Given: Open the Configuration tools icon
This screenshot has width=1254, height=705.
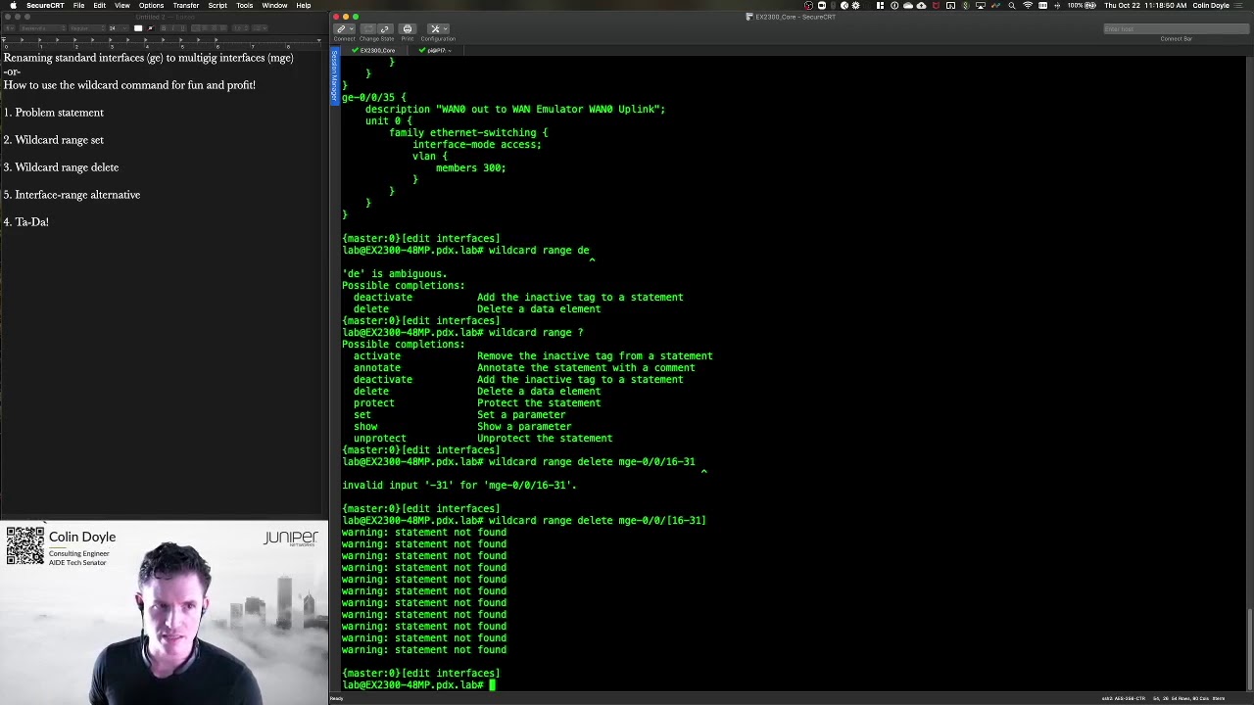Looking at the screenshot, I should (x=436, y=29).
